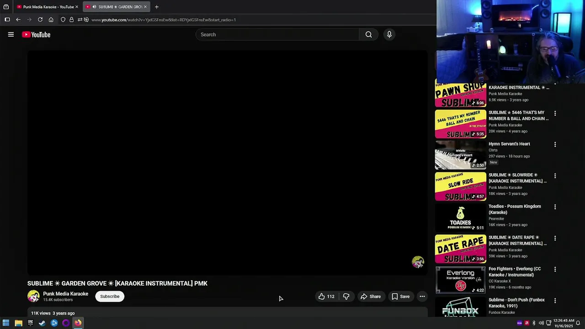The image size is (585, 329).
Task: Open File Explorer from taskbar
Action: (x=18, y=323)
